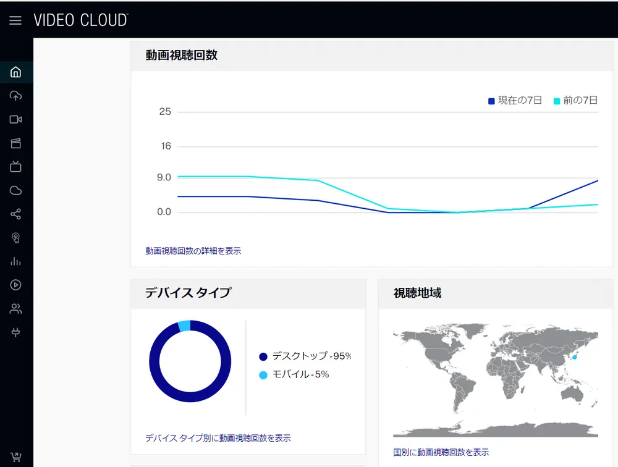Open the cloud services icon in the sidebar

tap(15, 190)
